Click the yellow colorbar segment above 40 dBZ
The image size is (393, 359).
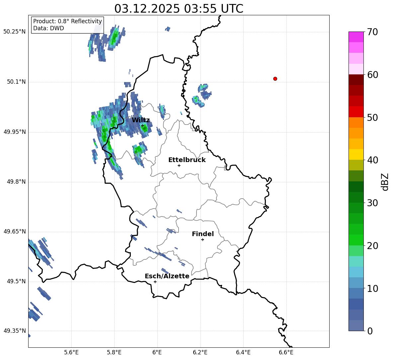click(x=356, y=154)
